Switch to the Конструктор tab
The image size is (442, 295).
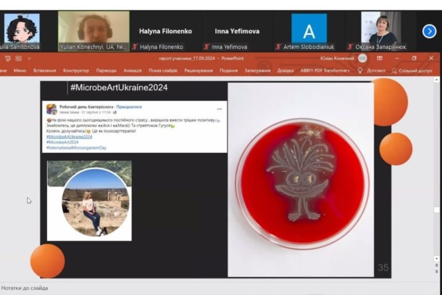(76, 71)
